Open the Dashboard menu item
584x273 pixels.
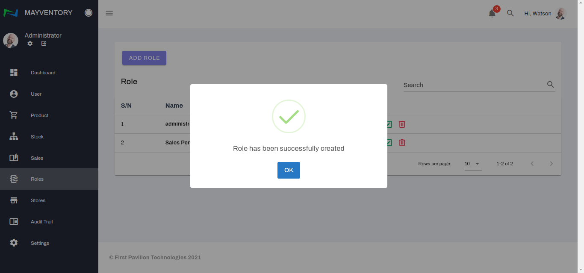43,73
